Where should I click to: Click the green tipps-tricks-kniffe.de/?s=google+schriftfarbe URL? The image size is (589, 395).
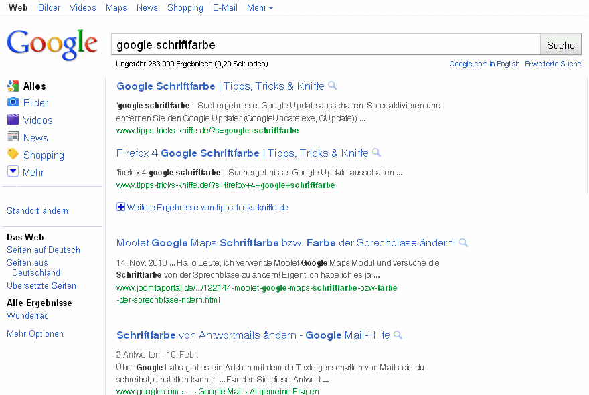coord(207,131)
